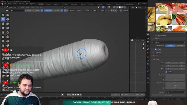Toggle pressure sensitivity for Radius
This screenshot has height=105, width=187.
42,10
